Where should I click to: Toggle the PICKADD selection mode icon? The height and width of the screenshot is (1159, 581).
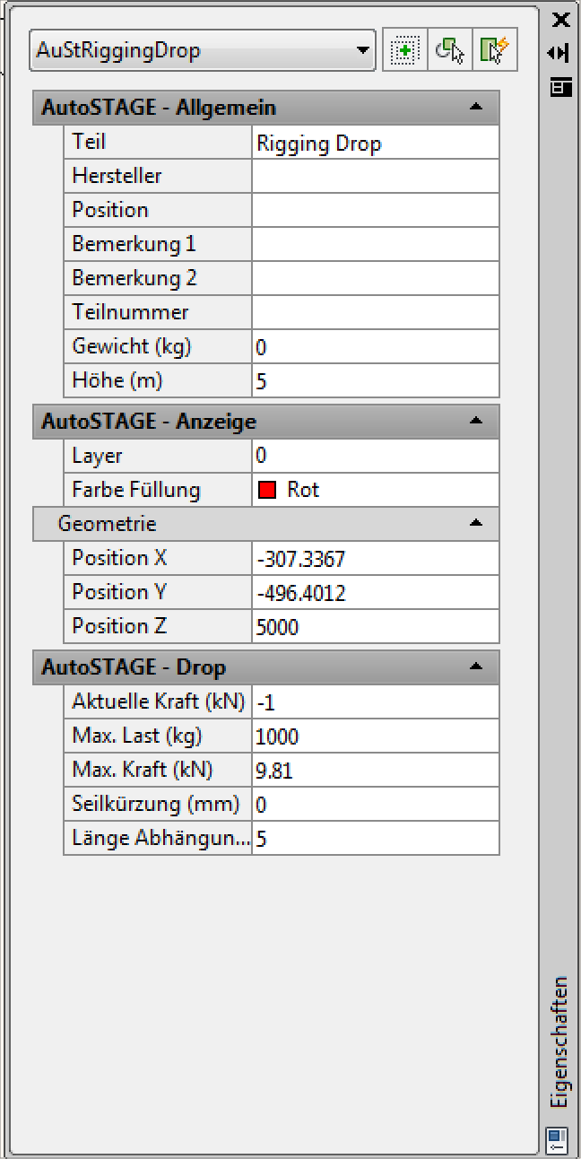click(x=404, y=51)
